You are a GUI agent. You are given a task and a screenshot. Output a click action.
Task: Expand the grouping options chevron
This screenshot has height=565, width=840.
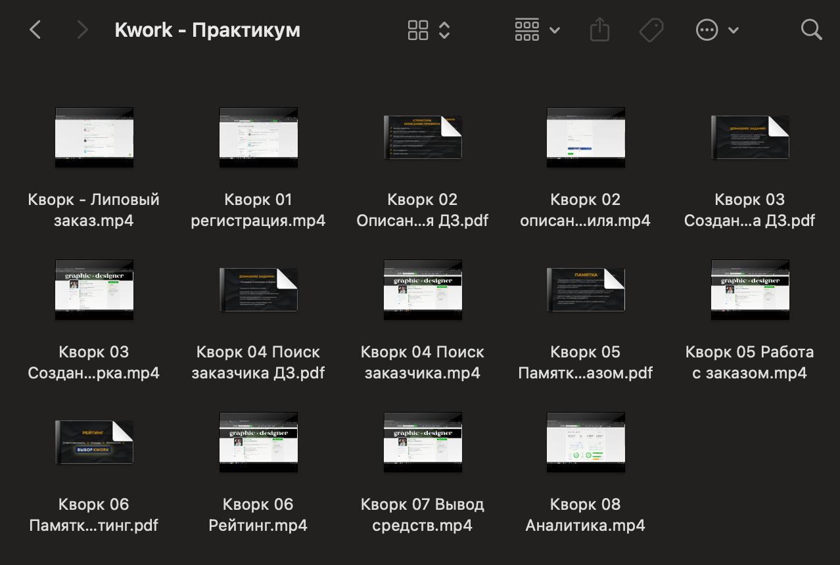[554, 30]
